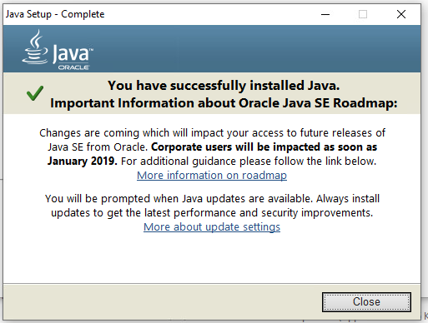Image resolution: width=428 pixels, height=323 pixels.
Task: Click the successfully installed Java heading
Action: [x=224, y=86]
